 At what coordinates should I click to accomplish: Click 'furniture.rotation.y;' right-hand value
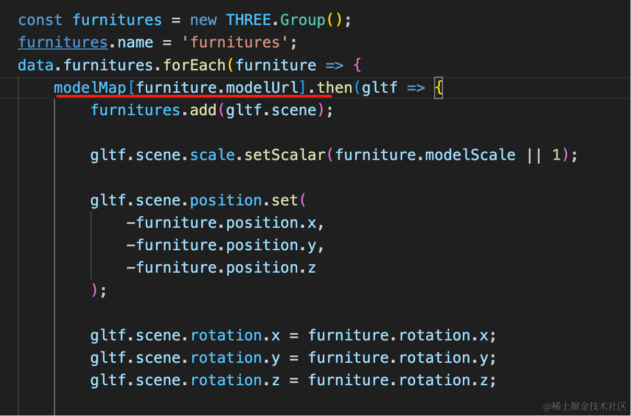(x=402, y=358)
